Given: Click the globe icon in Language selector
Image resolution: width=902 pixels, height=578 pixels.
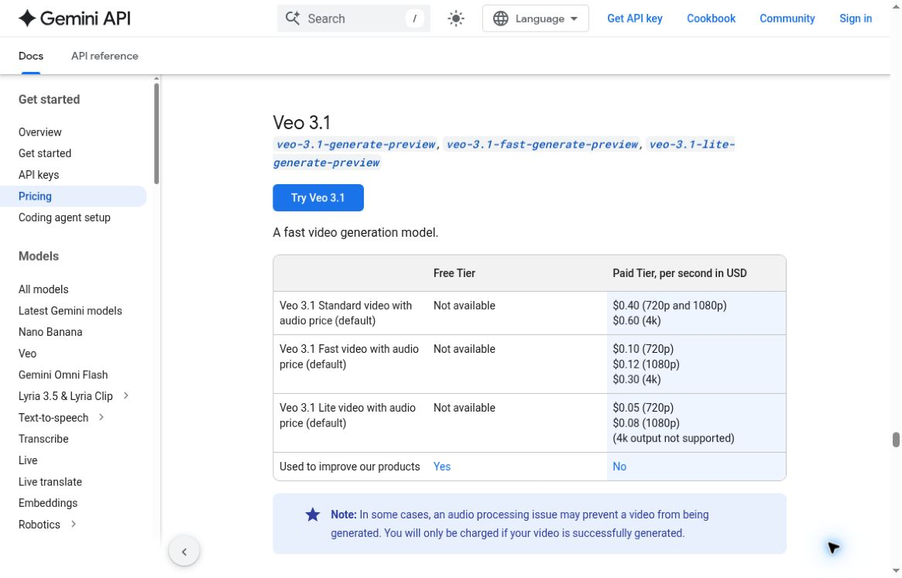Looking at the screenshot, I should (500, 19).
